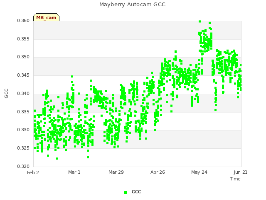Click the 0.355 y-axis tick label
The width and height of the screenshot is (266, 200).
click(23, 39)
